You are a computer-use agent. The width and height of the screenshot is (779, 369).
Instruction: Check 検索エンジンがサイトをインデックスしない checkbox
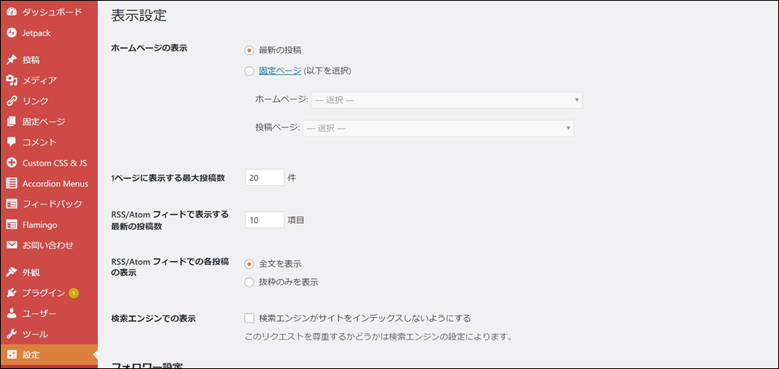tap(250, 318)
